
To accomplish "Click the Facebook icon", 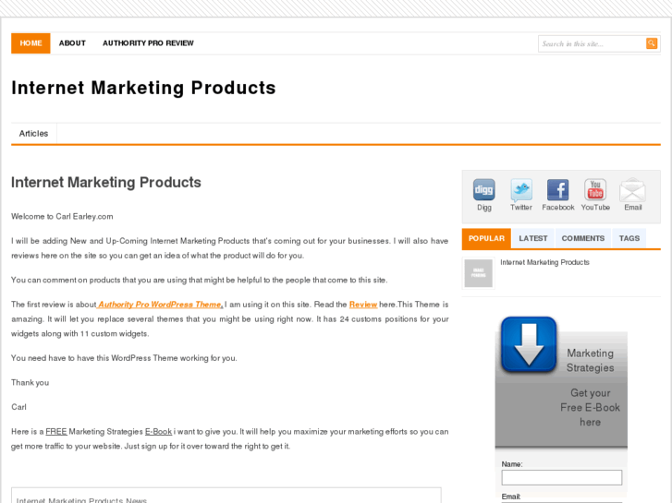I will tap(557, 190).
